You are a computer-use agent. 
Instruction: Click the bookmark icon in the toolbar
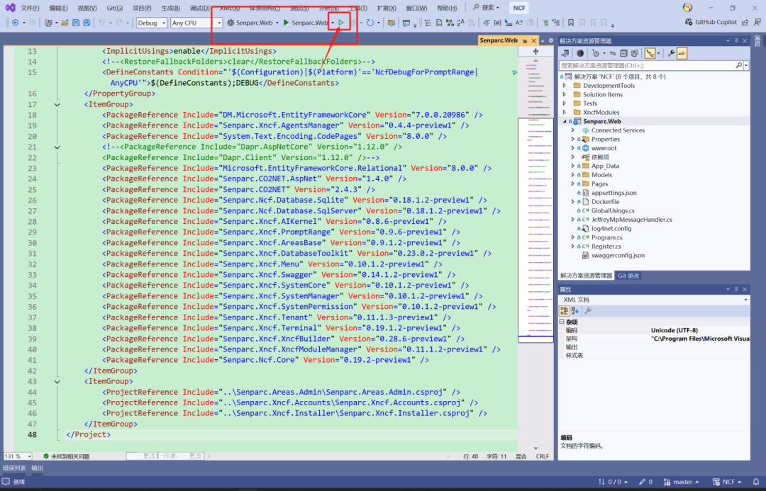tap(570, 23)
